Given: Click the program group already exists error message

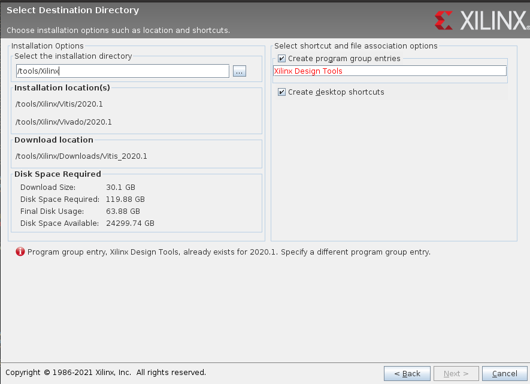Looking at the screenshot, I should (229, 252).
